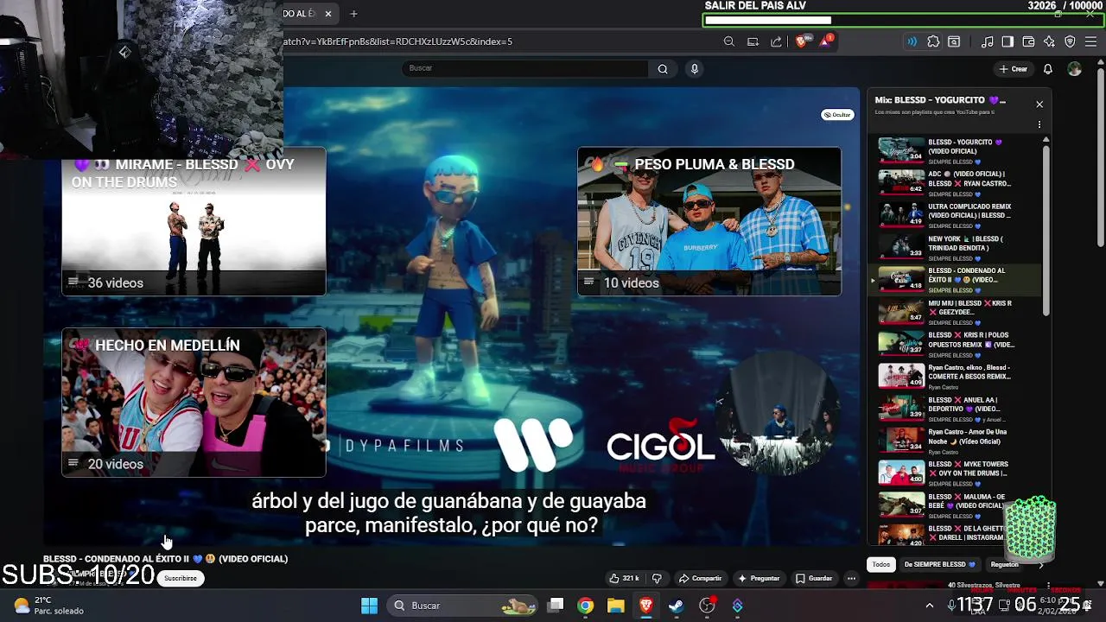This screenshot has width=1106, height=622.
Task: Select the Todos filter chip
Action: [x=880, y=564]
